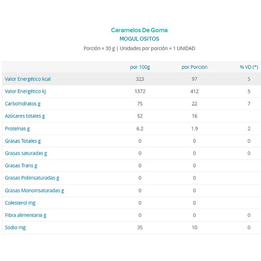Click the '% VD (*)' column header

point(249,67)
